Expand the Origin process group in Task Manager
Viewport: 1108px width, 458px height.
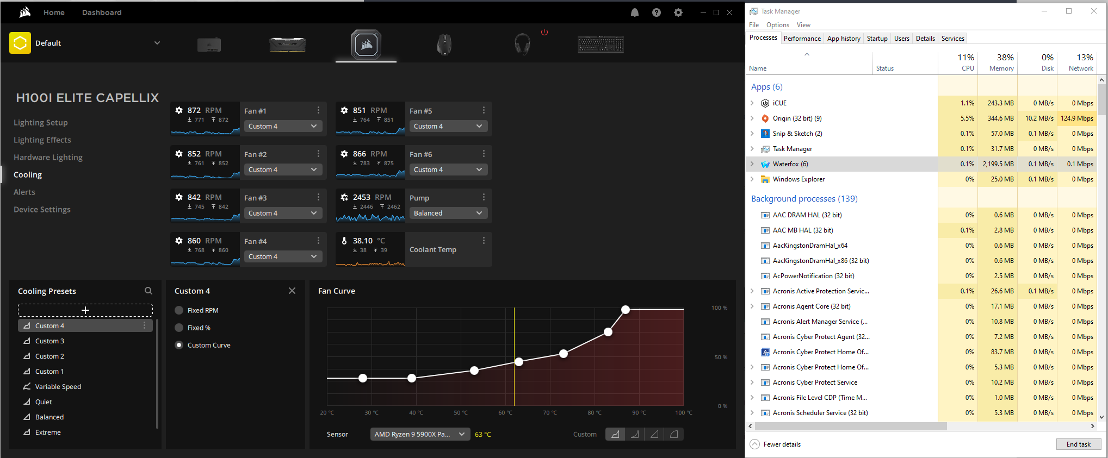click(752, 118)
